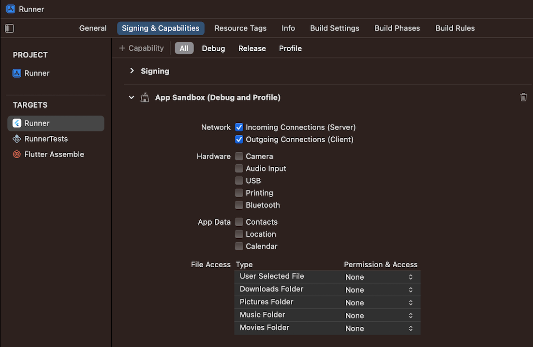The image size is (533, 347).
Task: Open the Info tab
Action: pos(288,28)
